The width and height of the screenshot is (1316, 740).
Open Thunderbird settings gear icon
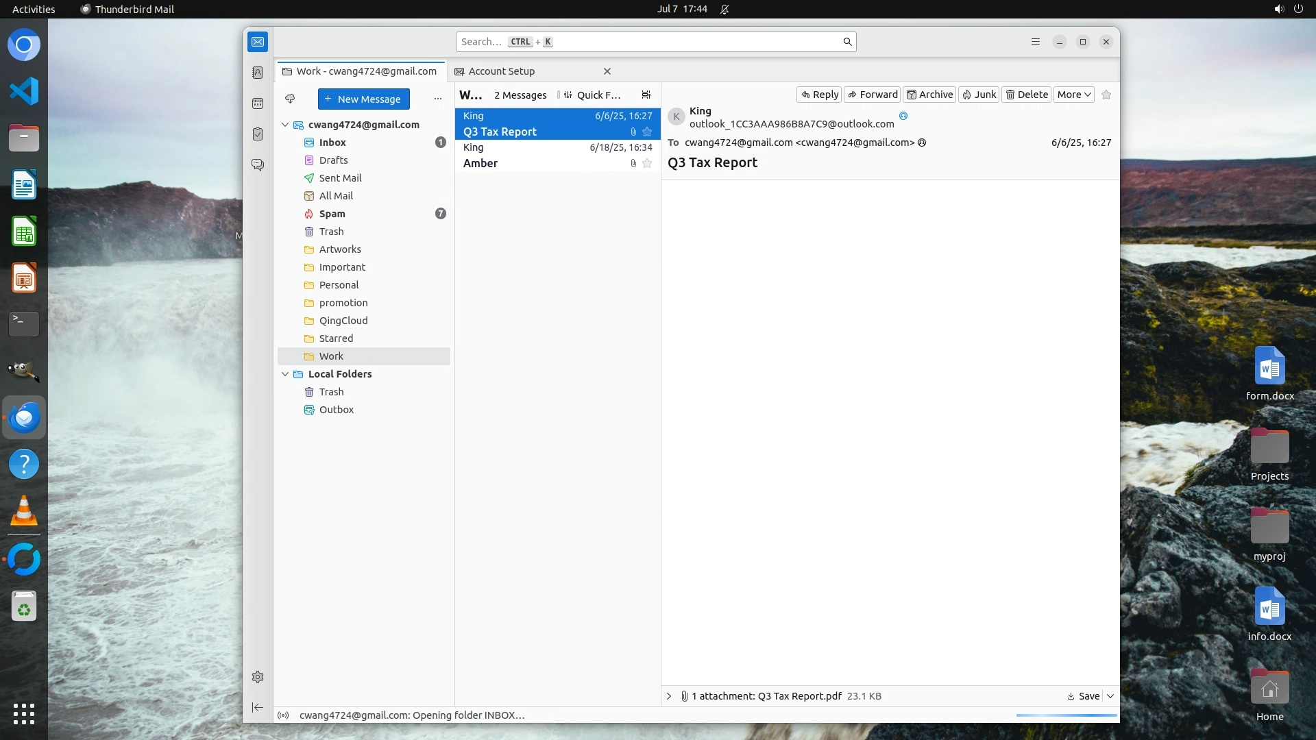tap(258, 677)
